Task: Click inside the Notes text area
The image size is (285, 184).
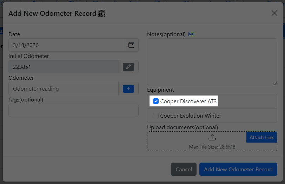Action: (212, 61)
